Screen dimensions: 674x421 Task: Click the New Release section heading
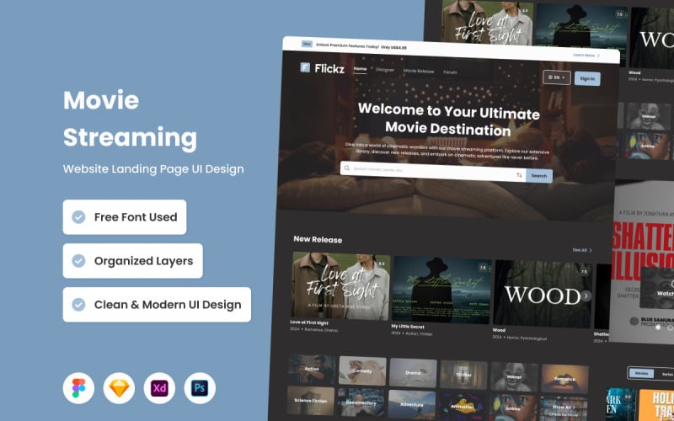point(318,239)
